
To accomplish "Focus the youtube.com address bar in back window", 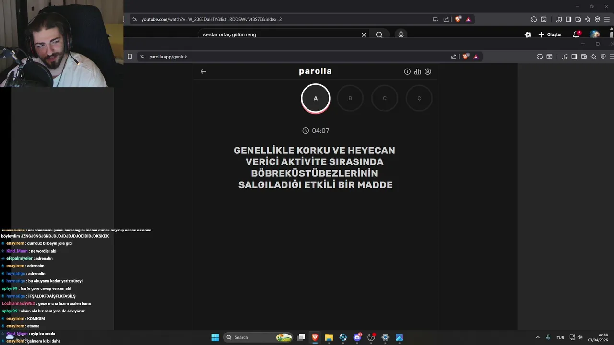I will 302,19.
